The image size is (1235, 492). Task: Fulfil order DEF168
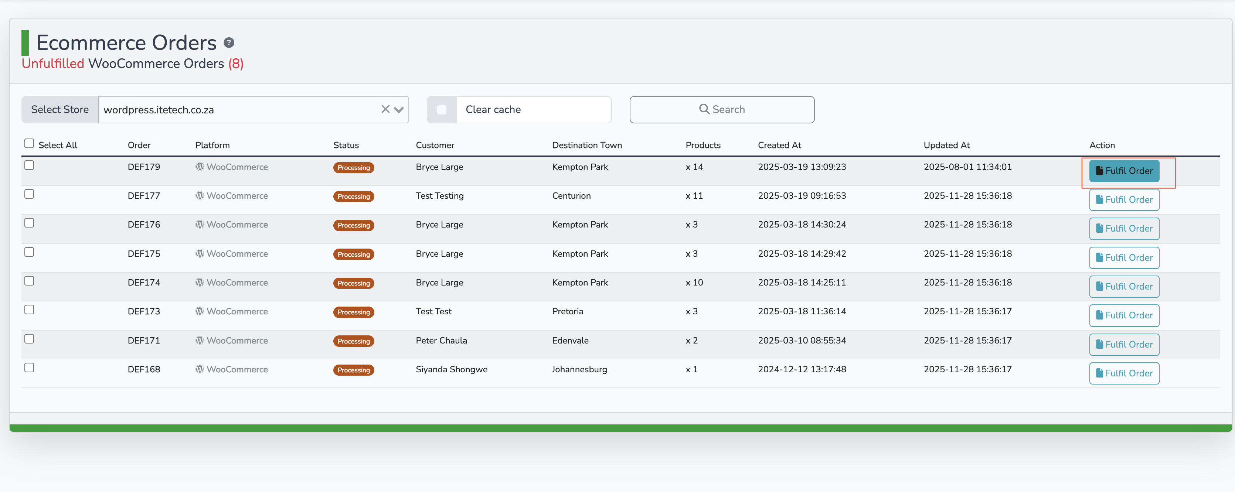pyautogui.click(x=1124, y=373)
